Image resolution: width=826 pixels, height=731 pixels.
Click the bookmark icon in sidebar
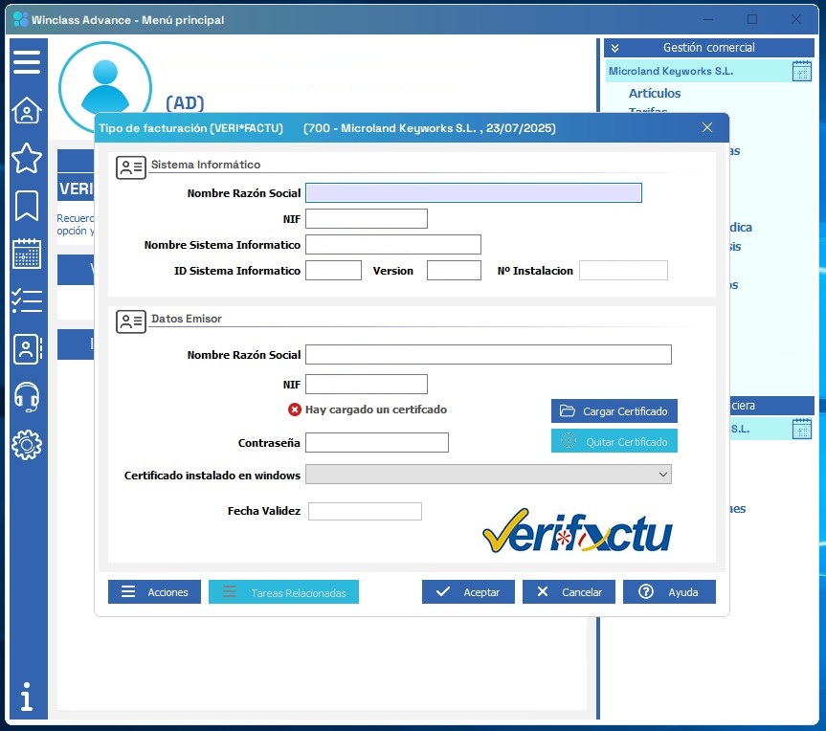(27, 205)
